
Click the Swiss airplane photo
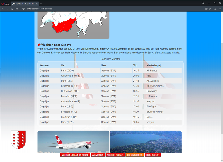point(73,142)
